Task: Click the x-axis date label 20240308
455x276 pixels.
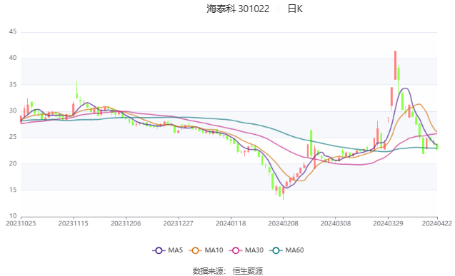Action: tap(336, 223)
